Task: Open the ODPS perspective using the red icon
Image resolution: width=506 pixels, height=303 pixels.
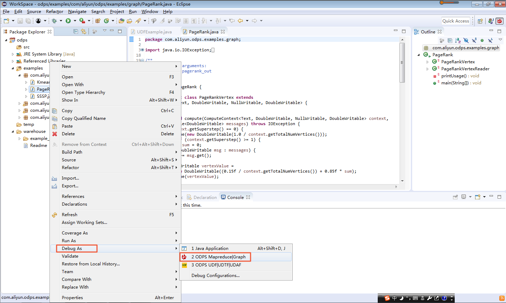Action: [499, 21]
